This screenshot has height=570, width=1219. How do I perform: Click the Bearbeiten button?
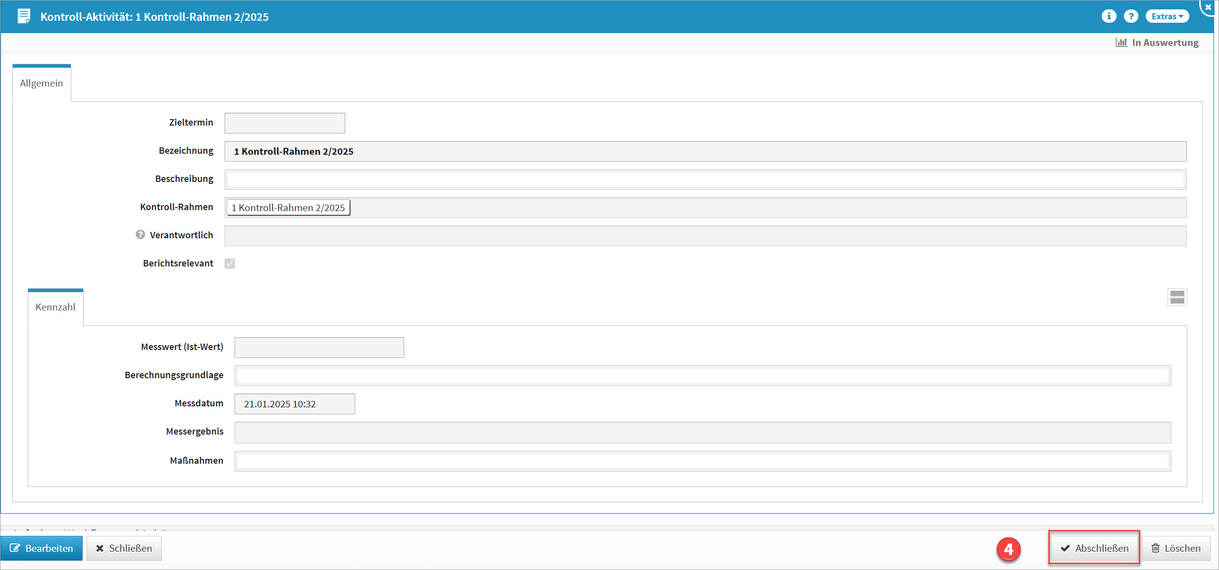42,548
